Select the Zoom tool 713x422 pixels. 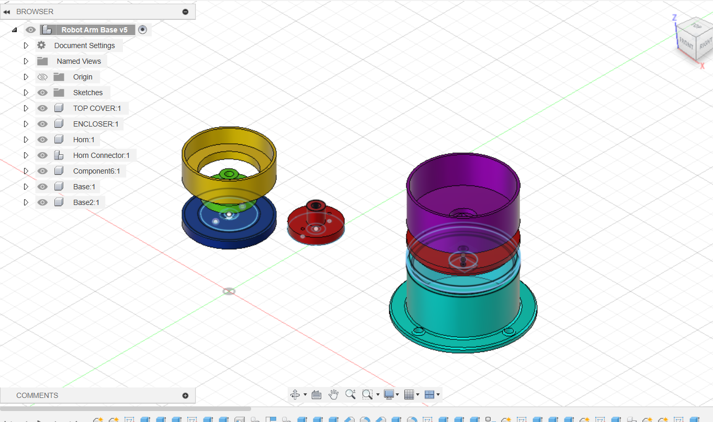tap(350, 395)
